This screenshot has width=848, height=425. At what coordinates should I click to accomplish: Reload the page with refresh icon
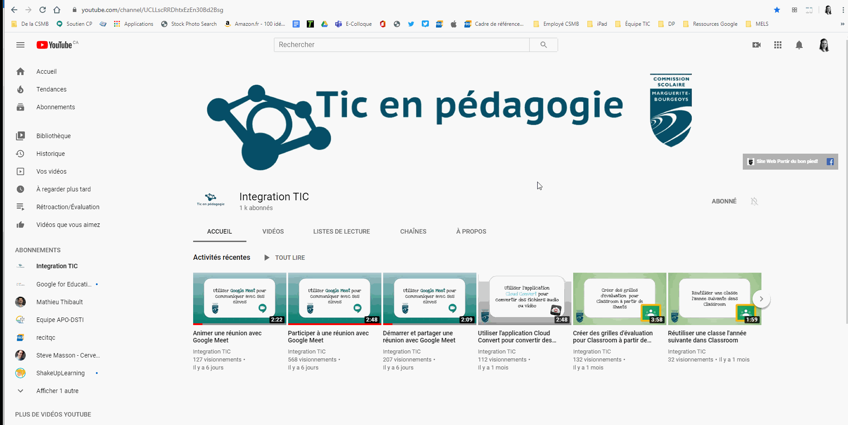43,10
